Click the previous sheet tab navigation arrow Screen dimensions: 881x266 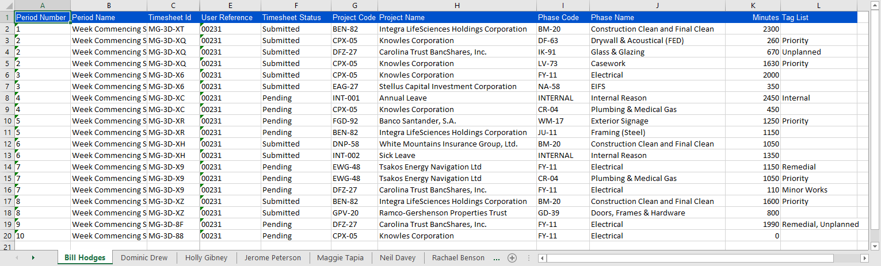[16, 258]
